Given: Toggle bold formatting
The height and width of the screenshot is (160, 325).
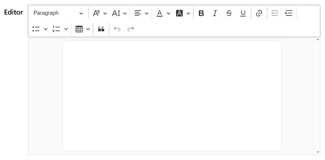Looking at the screenshot, I should coord(201,13).
